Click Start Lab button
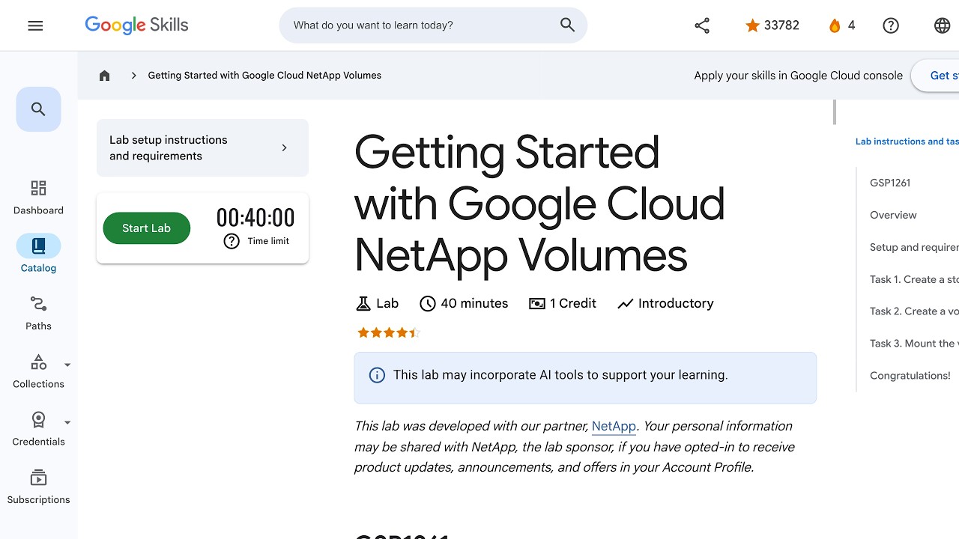 click(146, 228)
